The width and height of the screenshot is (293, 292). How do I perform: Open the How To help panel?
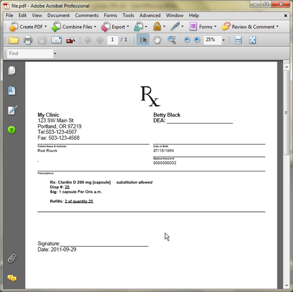point(12,130)
